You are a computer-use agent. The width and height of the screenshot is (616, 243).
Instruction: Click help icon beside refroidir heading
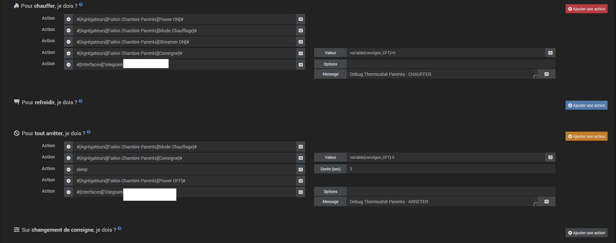click(81, 101)
